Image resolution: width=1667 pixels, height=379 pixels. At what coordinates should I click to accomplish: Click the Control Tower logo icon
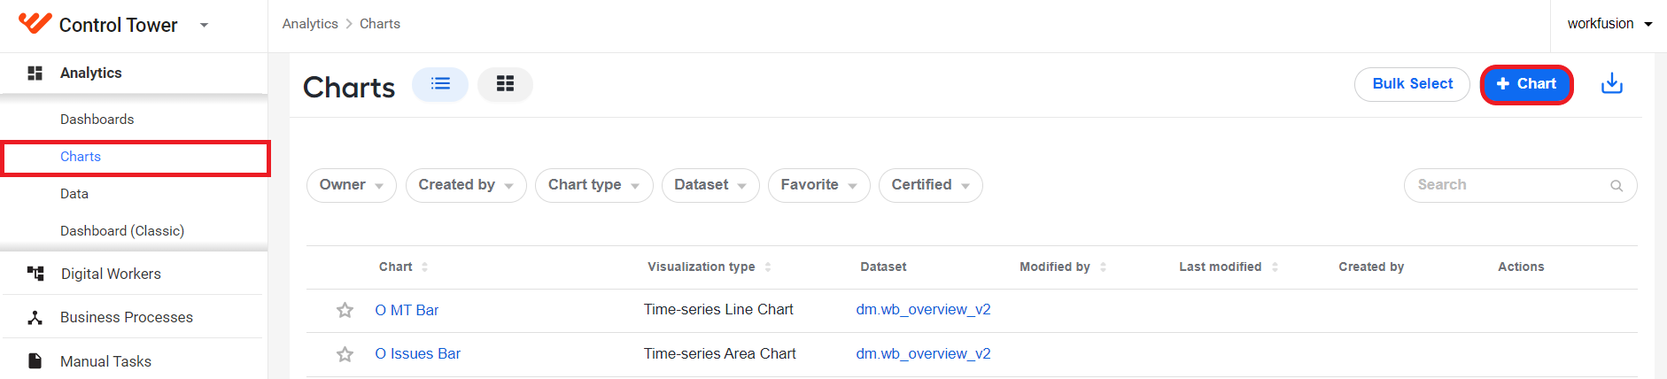click(x=35, y=24)
